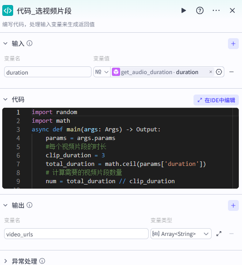Expand the 异常处理 section
Screen dimensions: 242x265
pyautogui.click(x=5, y=261)
